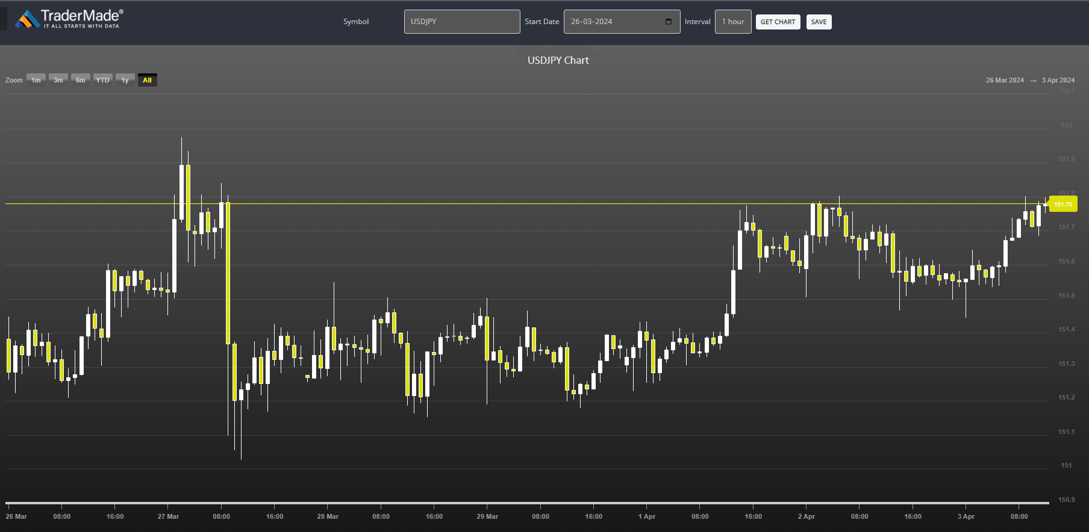
Task: Click the USDJPY Chart title
Action: pos(558,60)
